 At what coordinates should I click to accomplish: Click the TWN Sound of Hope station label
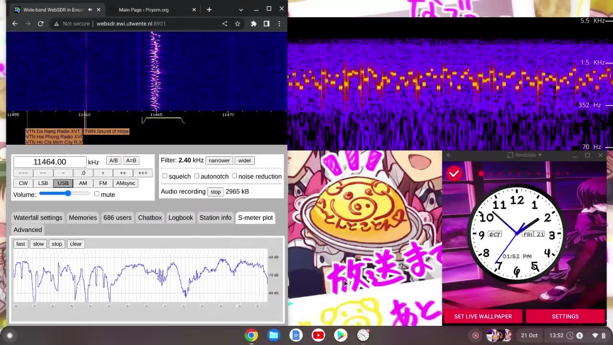pos(107,131)
